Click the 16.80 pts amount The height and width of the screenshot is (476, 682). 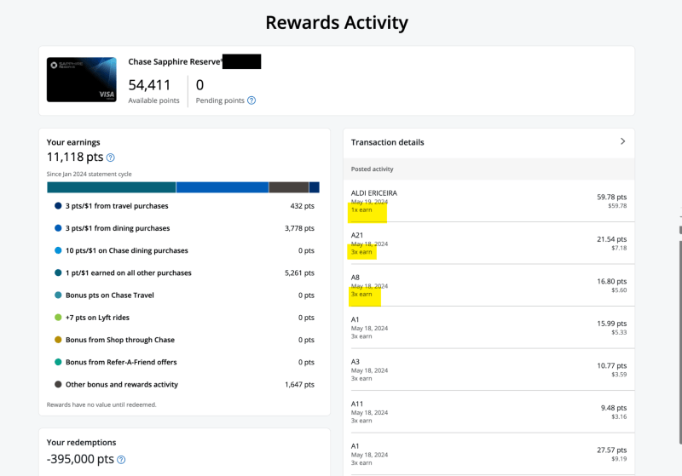(611, 282)
